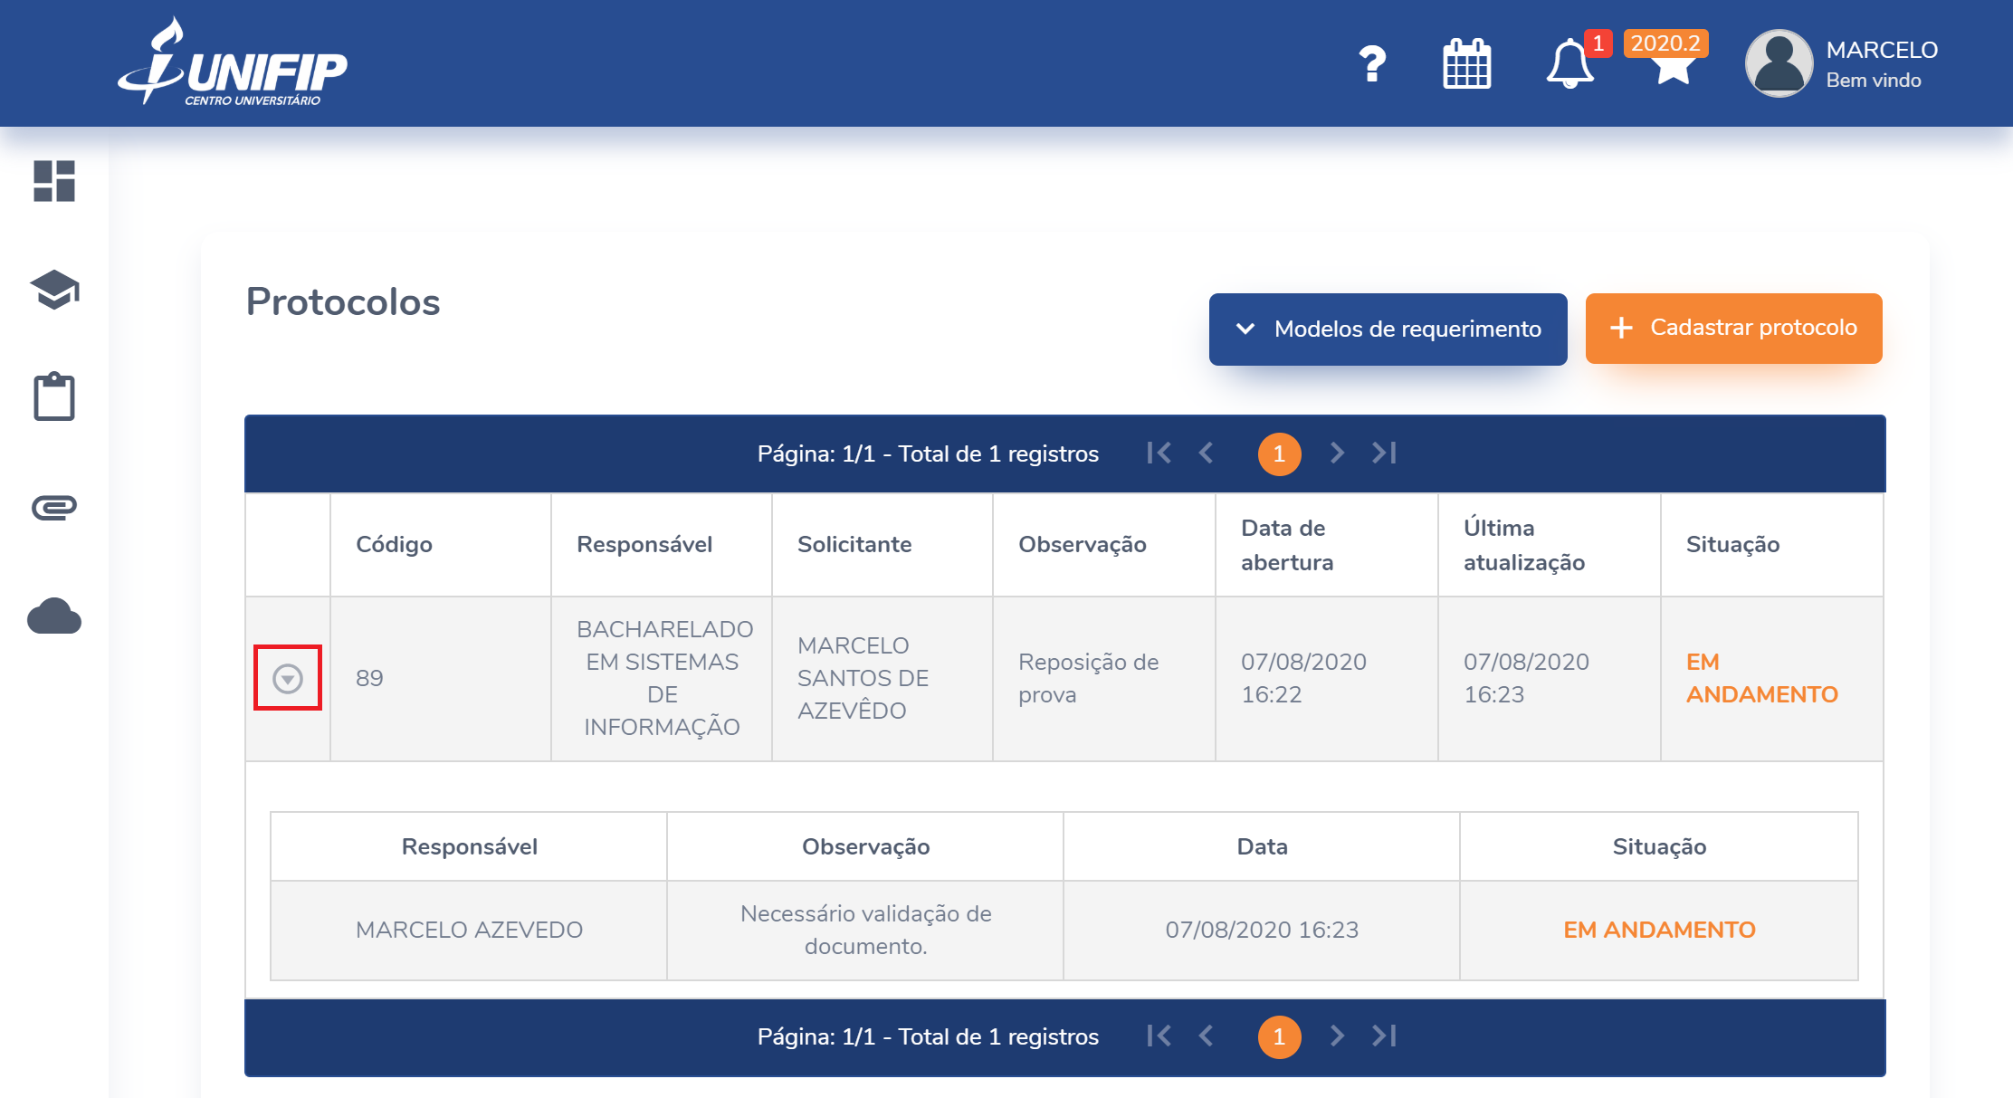Go to next page in top paginator

(x=1337, y=453)
